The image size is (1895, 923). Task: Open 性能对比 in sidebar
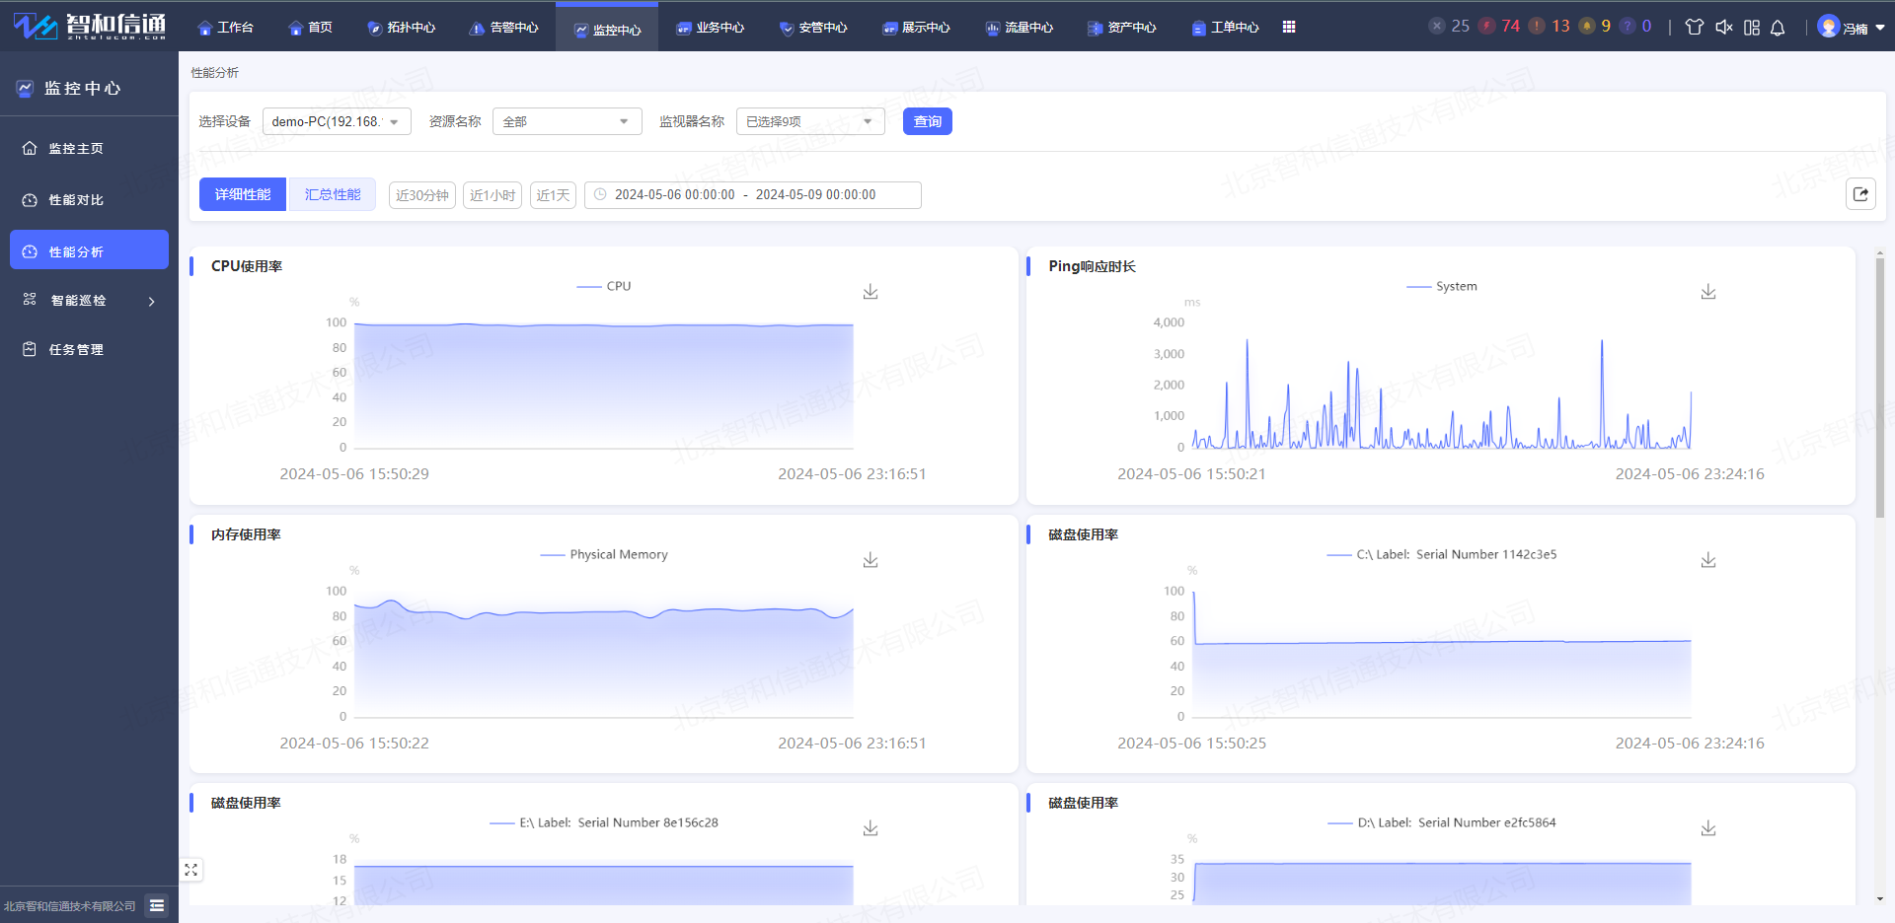pos(89,199)
